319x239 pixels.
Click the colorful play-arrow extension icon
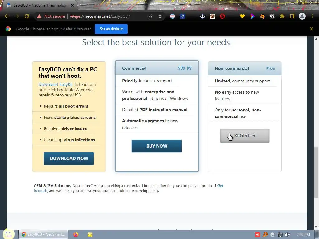(252, 16)
